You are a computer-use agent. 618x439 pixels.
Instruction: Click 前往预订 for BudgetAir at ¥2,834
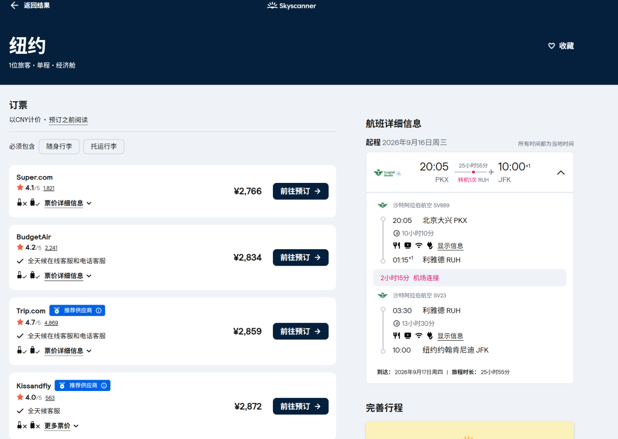[301, 257]
